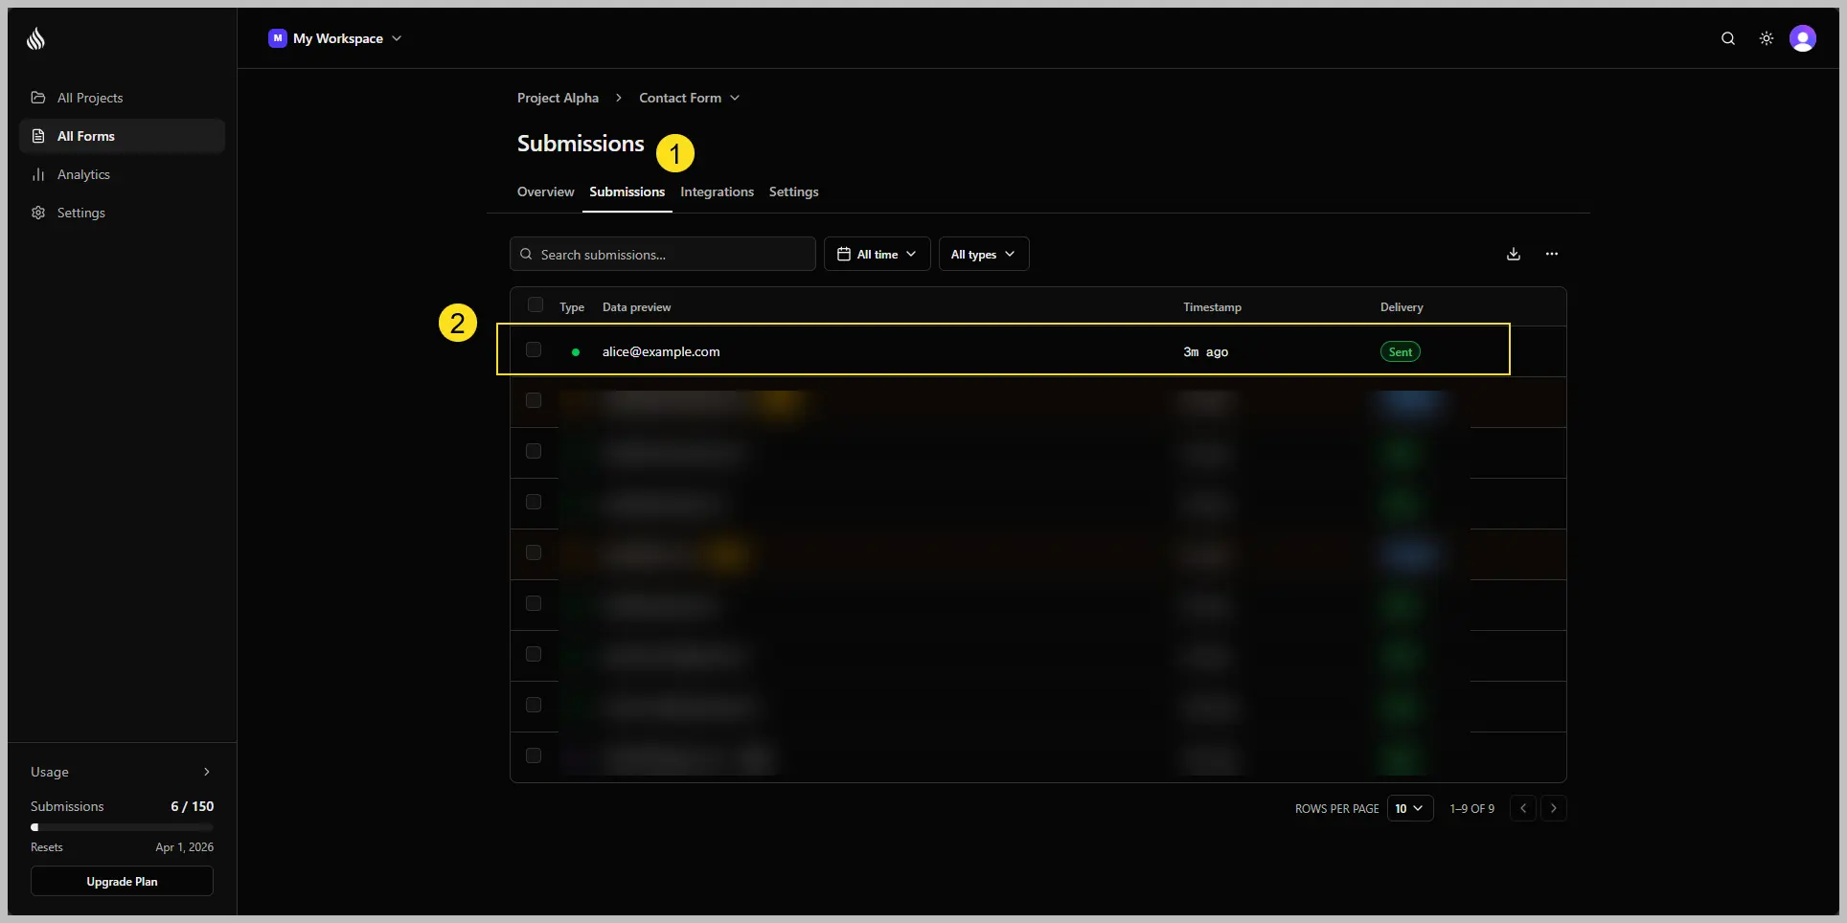This screenshot has width=1847, height=923.
Task: Switch to the Integrations tab
Action: click(717, 191)
